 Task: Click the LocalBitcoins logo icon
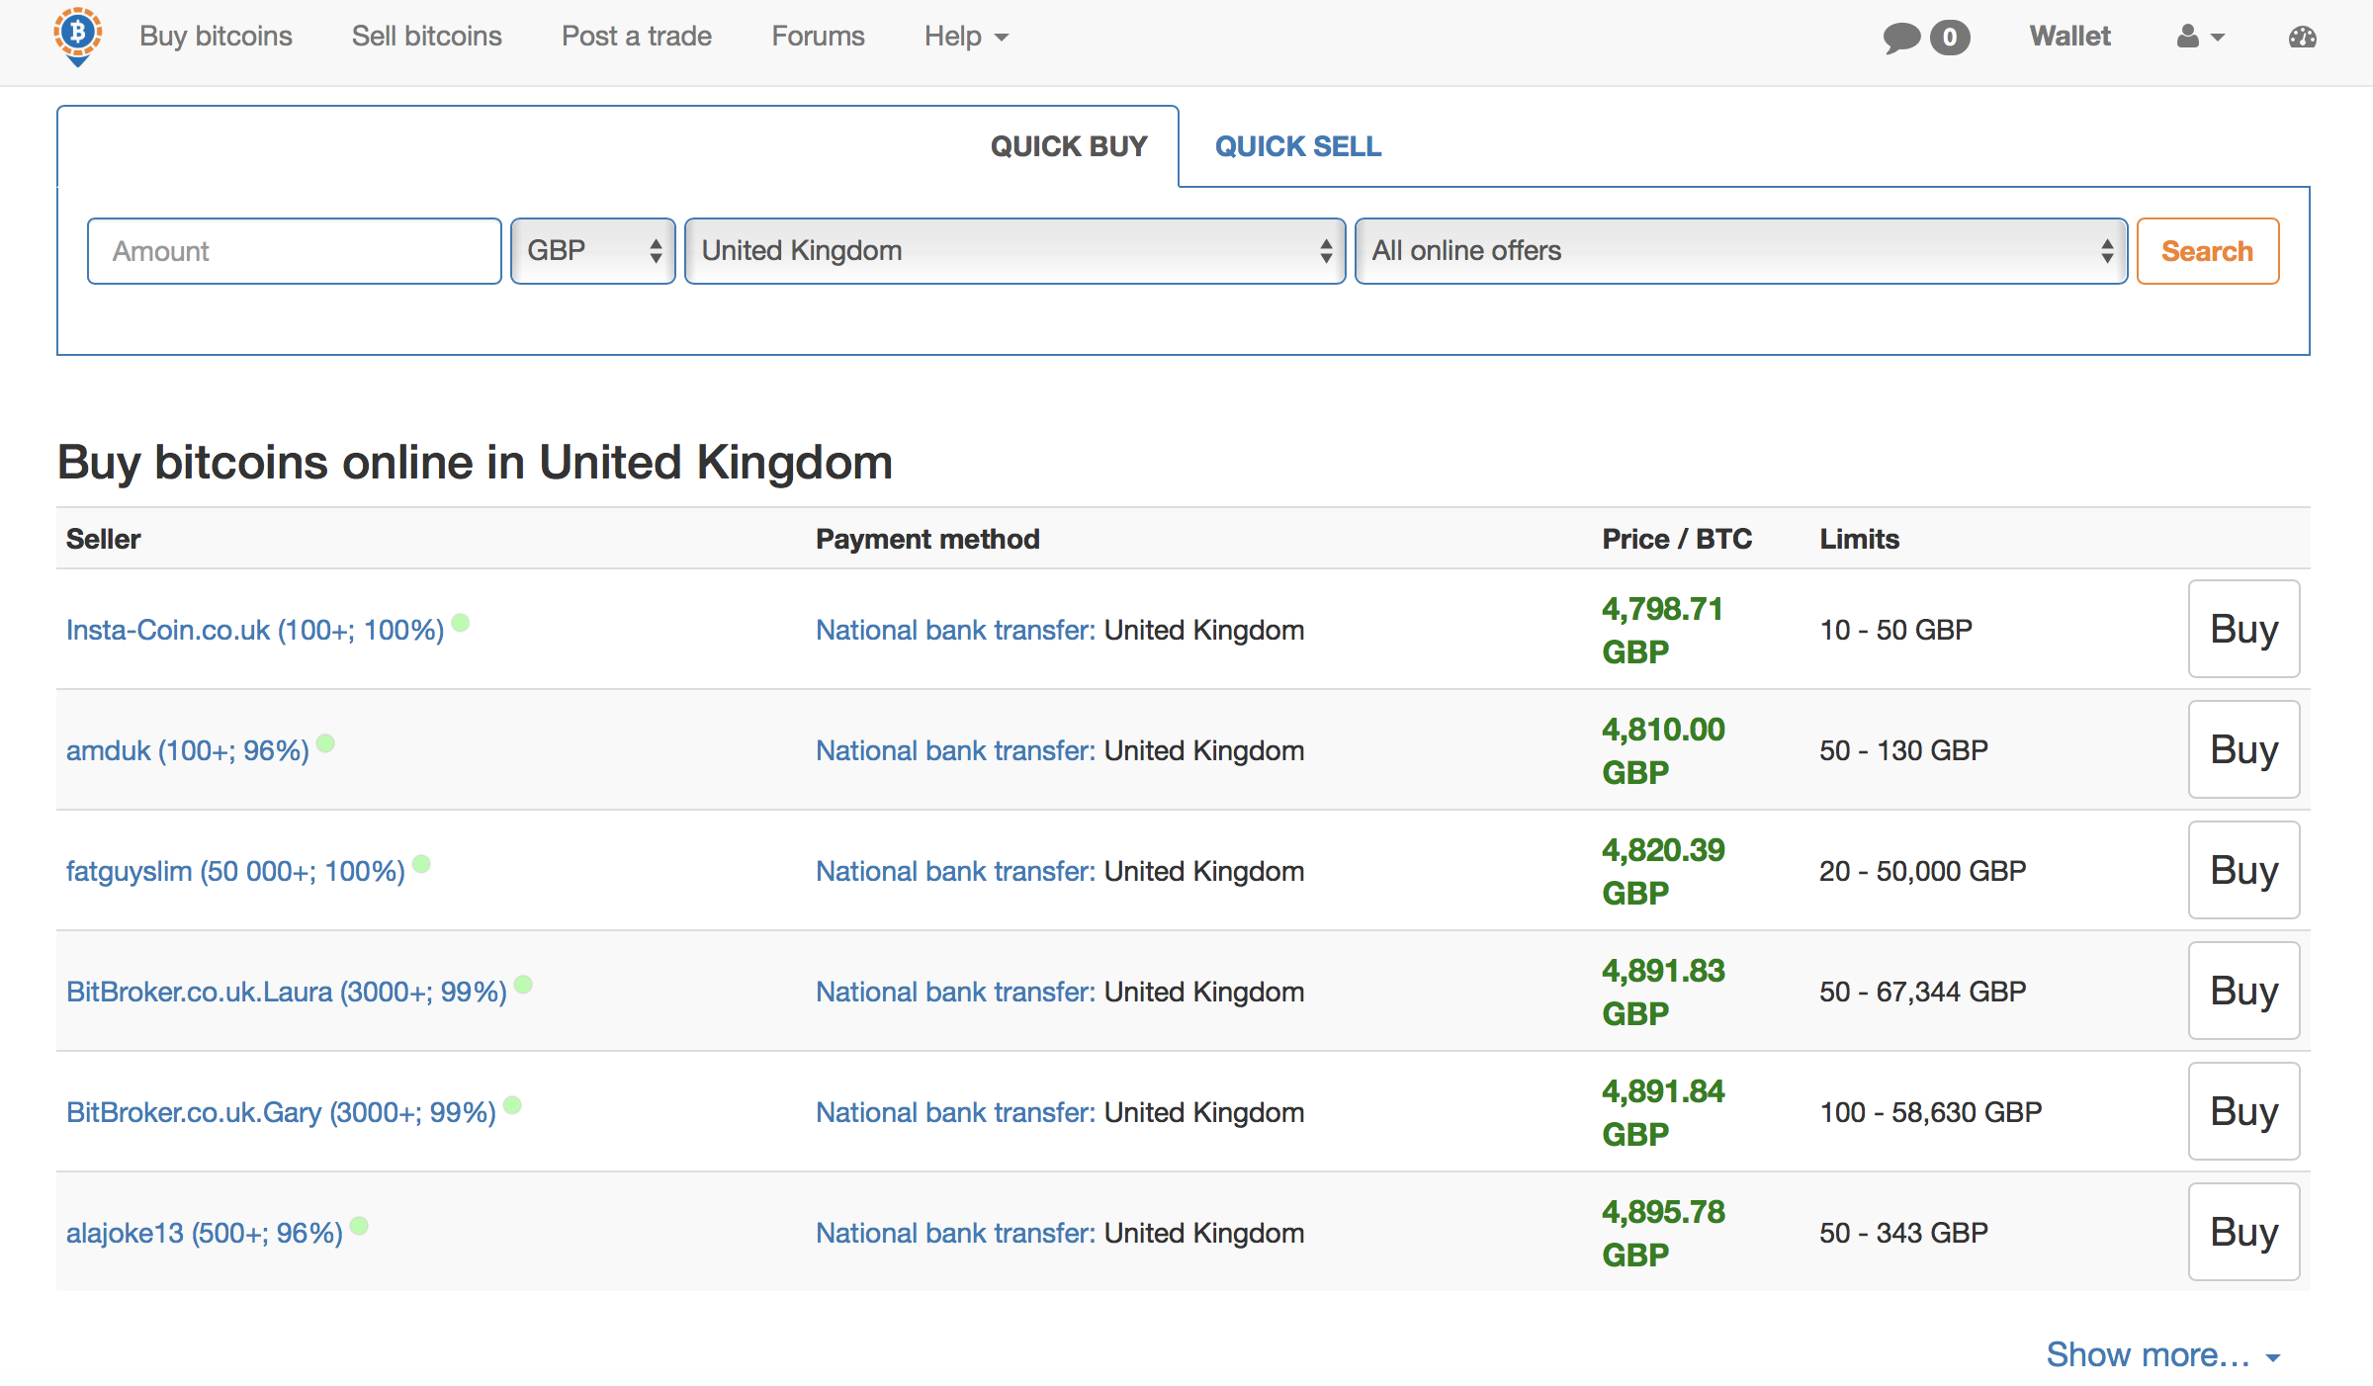[77, 37]
